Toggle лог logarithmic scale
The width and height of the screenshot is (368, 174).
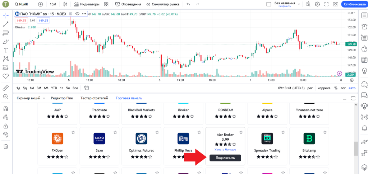[x=343, y=88]
